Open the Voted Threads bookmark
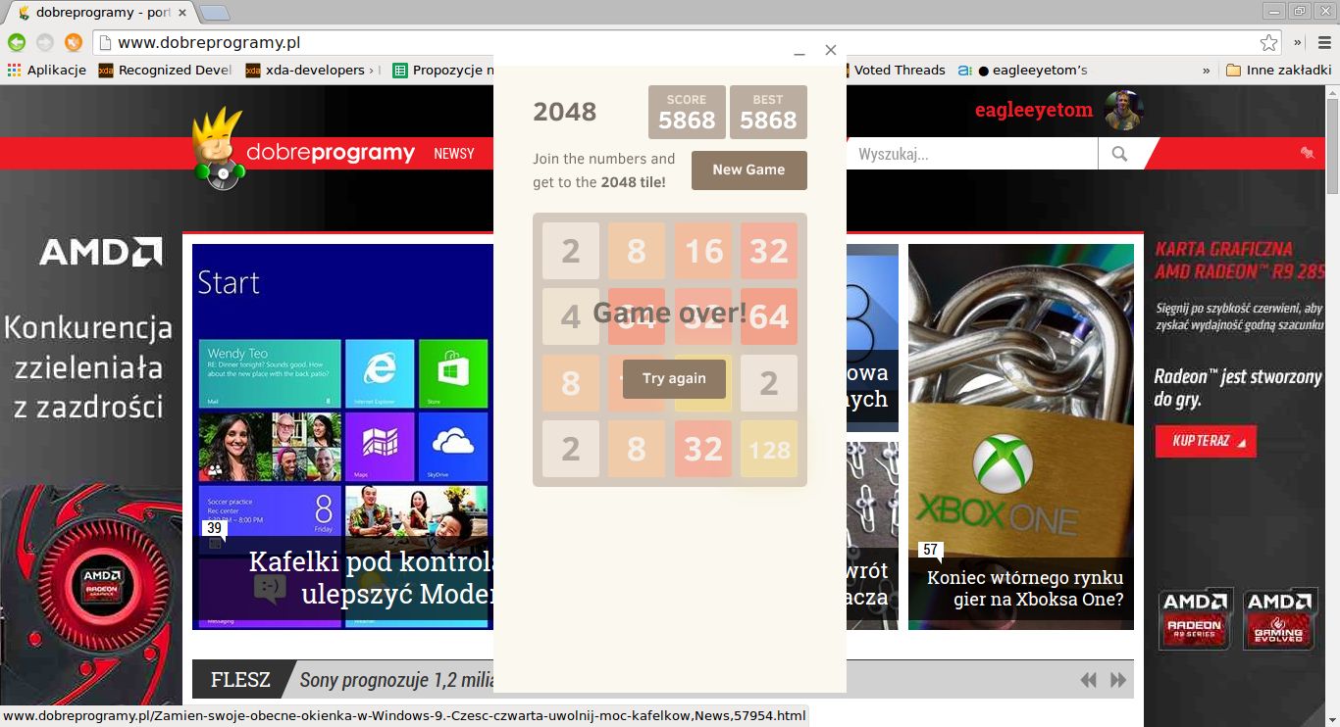1340x727 pixels. click(898, 70)
